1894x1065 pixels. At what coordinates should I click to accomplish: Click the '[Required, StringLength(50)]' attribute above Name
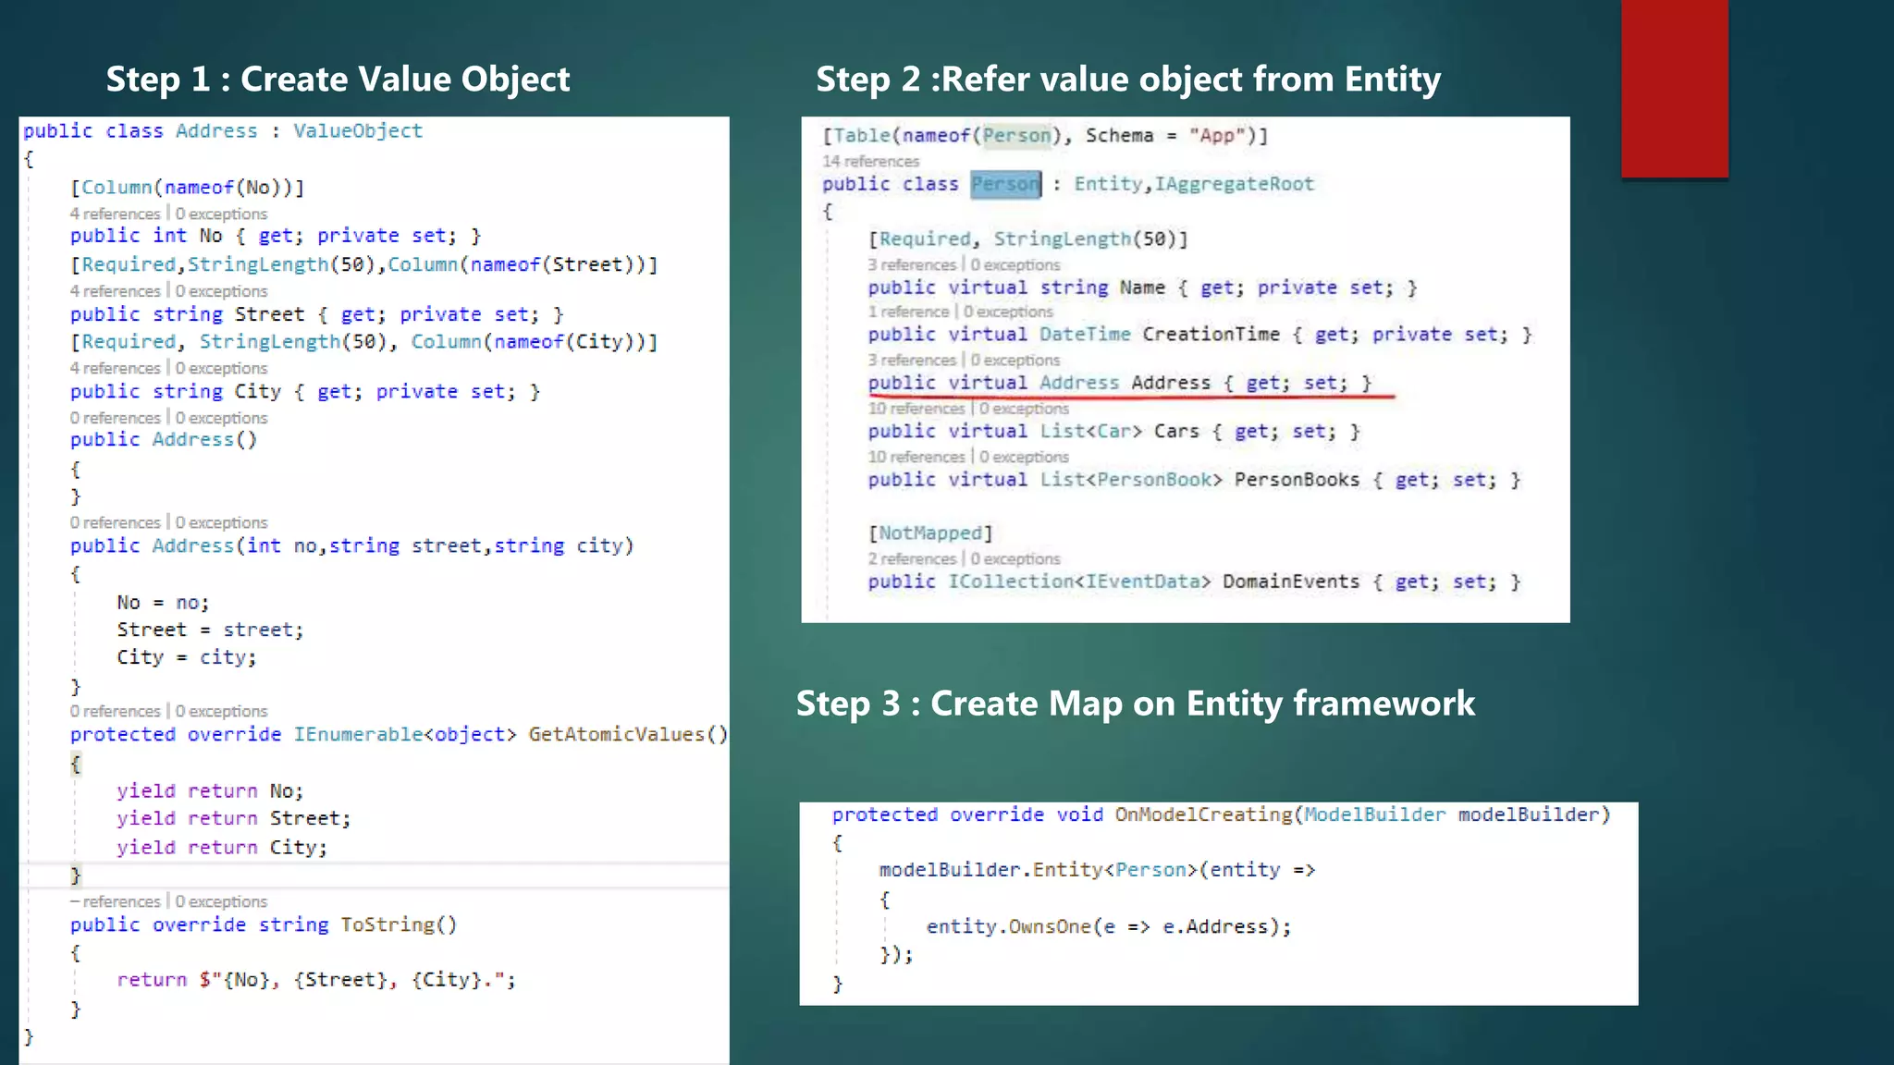click(1028, 239)
